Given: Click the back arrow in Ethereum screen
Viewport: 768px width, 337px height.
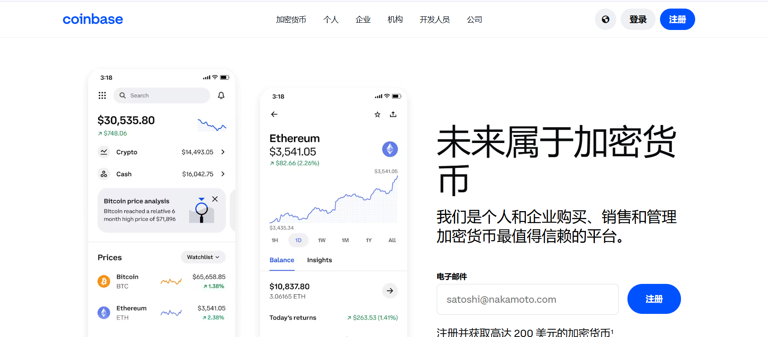Looking at the screenshot, I should click(274, 114).
